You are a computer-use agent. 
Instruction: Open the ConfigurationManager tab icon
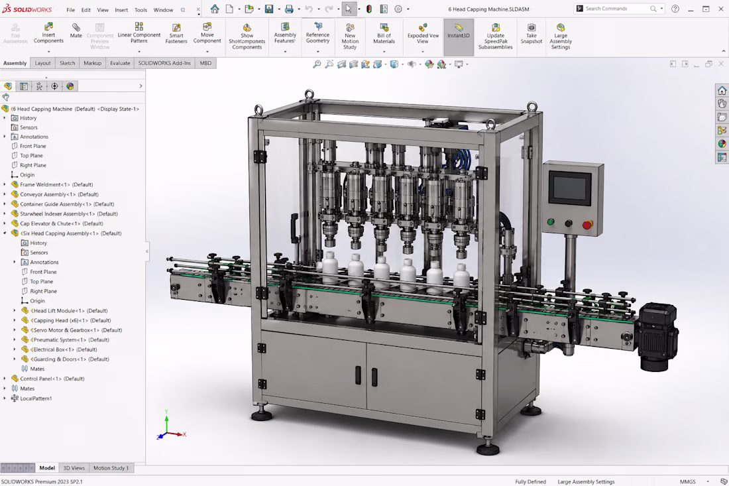(39, 86)
